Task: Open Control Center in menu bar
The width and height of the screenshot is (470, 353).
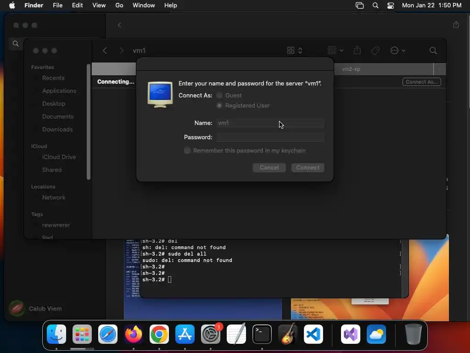Action: click(x=391, y=6)
